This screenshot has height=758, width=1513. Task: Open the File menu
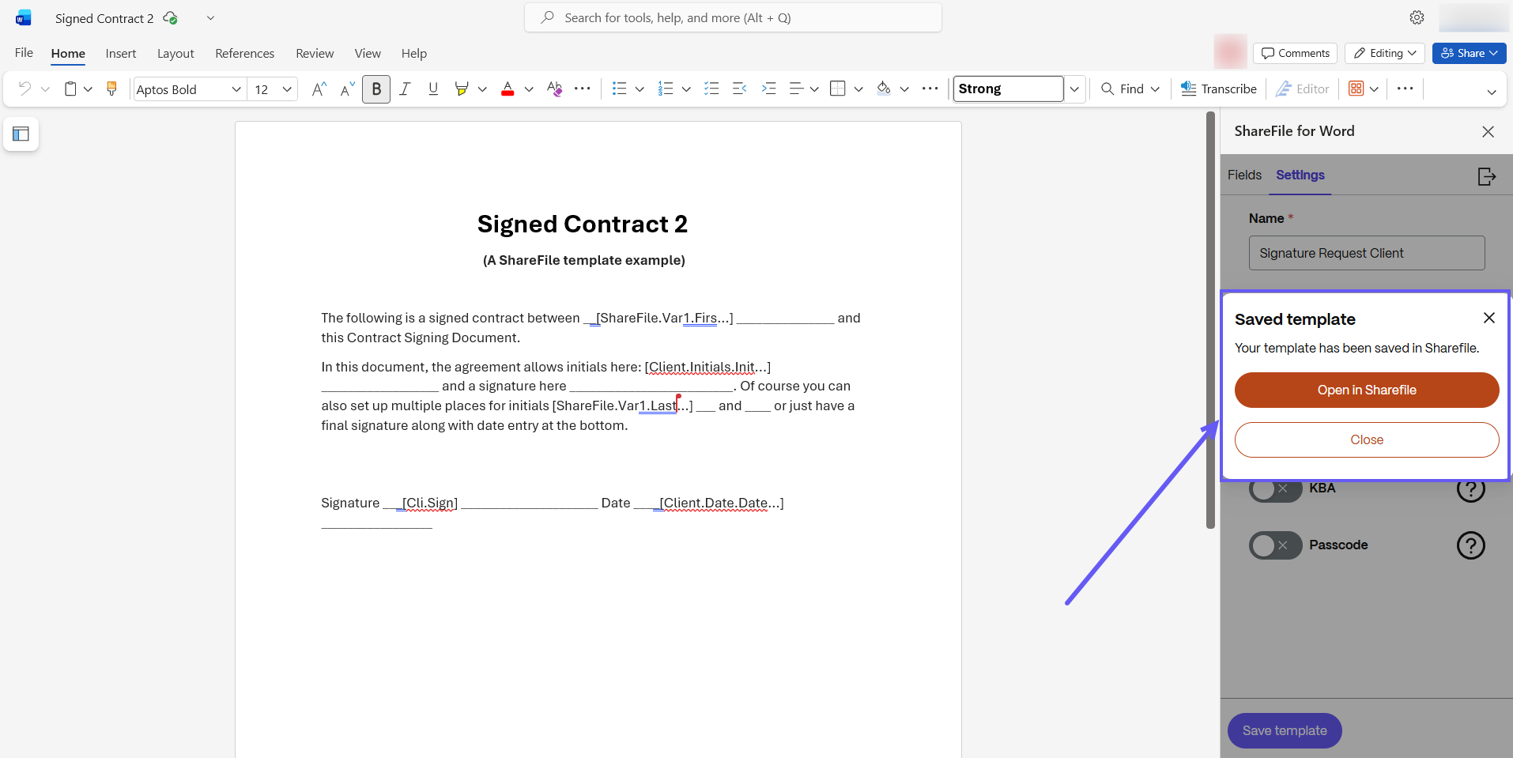24,53
